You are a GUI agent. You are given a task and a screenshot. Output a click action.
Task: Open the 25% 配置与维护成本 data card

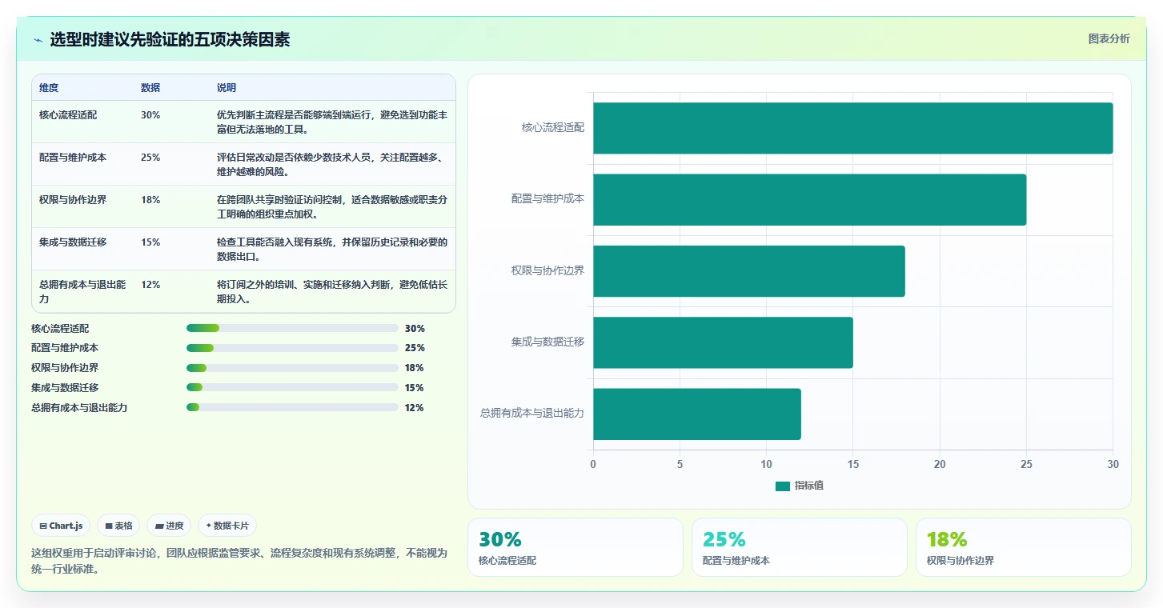click(800, 547)
